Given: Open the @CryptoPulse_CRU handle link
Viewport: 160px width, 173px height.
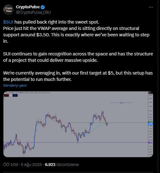Looking at the screenshot, I should 33,12.
